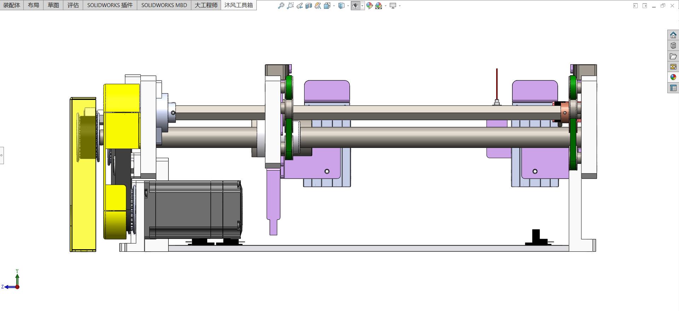Open Appearances color ball tab in task pane
The width and height of the screenshot is (679, 311).
click(x=673, y=77)
